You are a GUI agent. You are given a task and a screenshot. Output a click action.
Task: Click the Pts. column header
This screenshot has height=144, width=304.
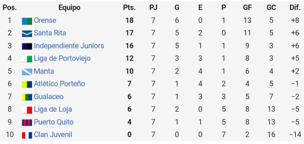point(129,8)
